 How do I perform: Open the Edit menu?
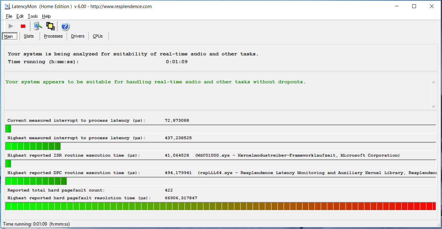[20, 16]
